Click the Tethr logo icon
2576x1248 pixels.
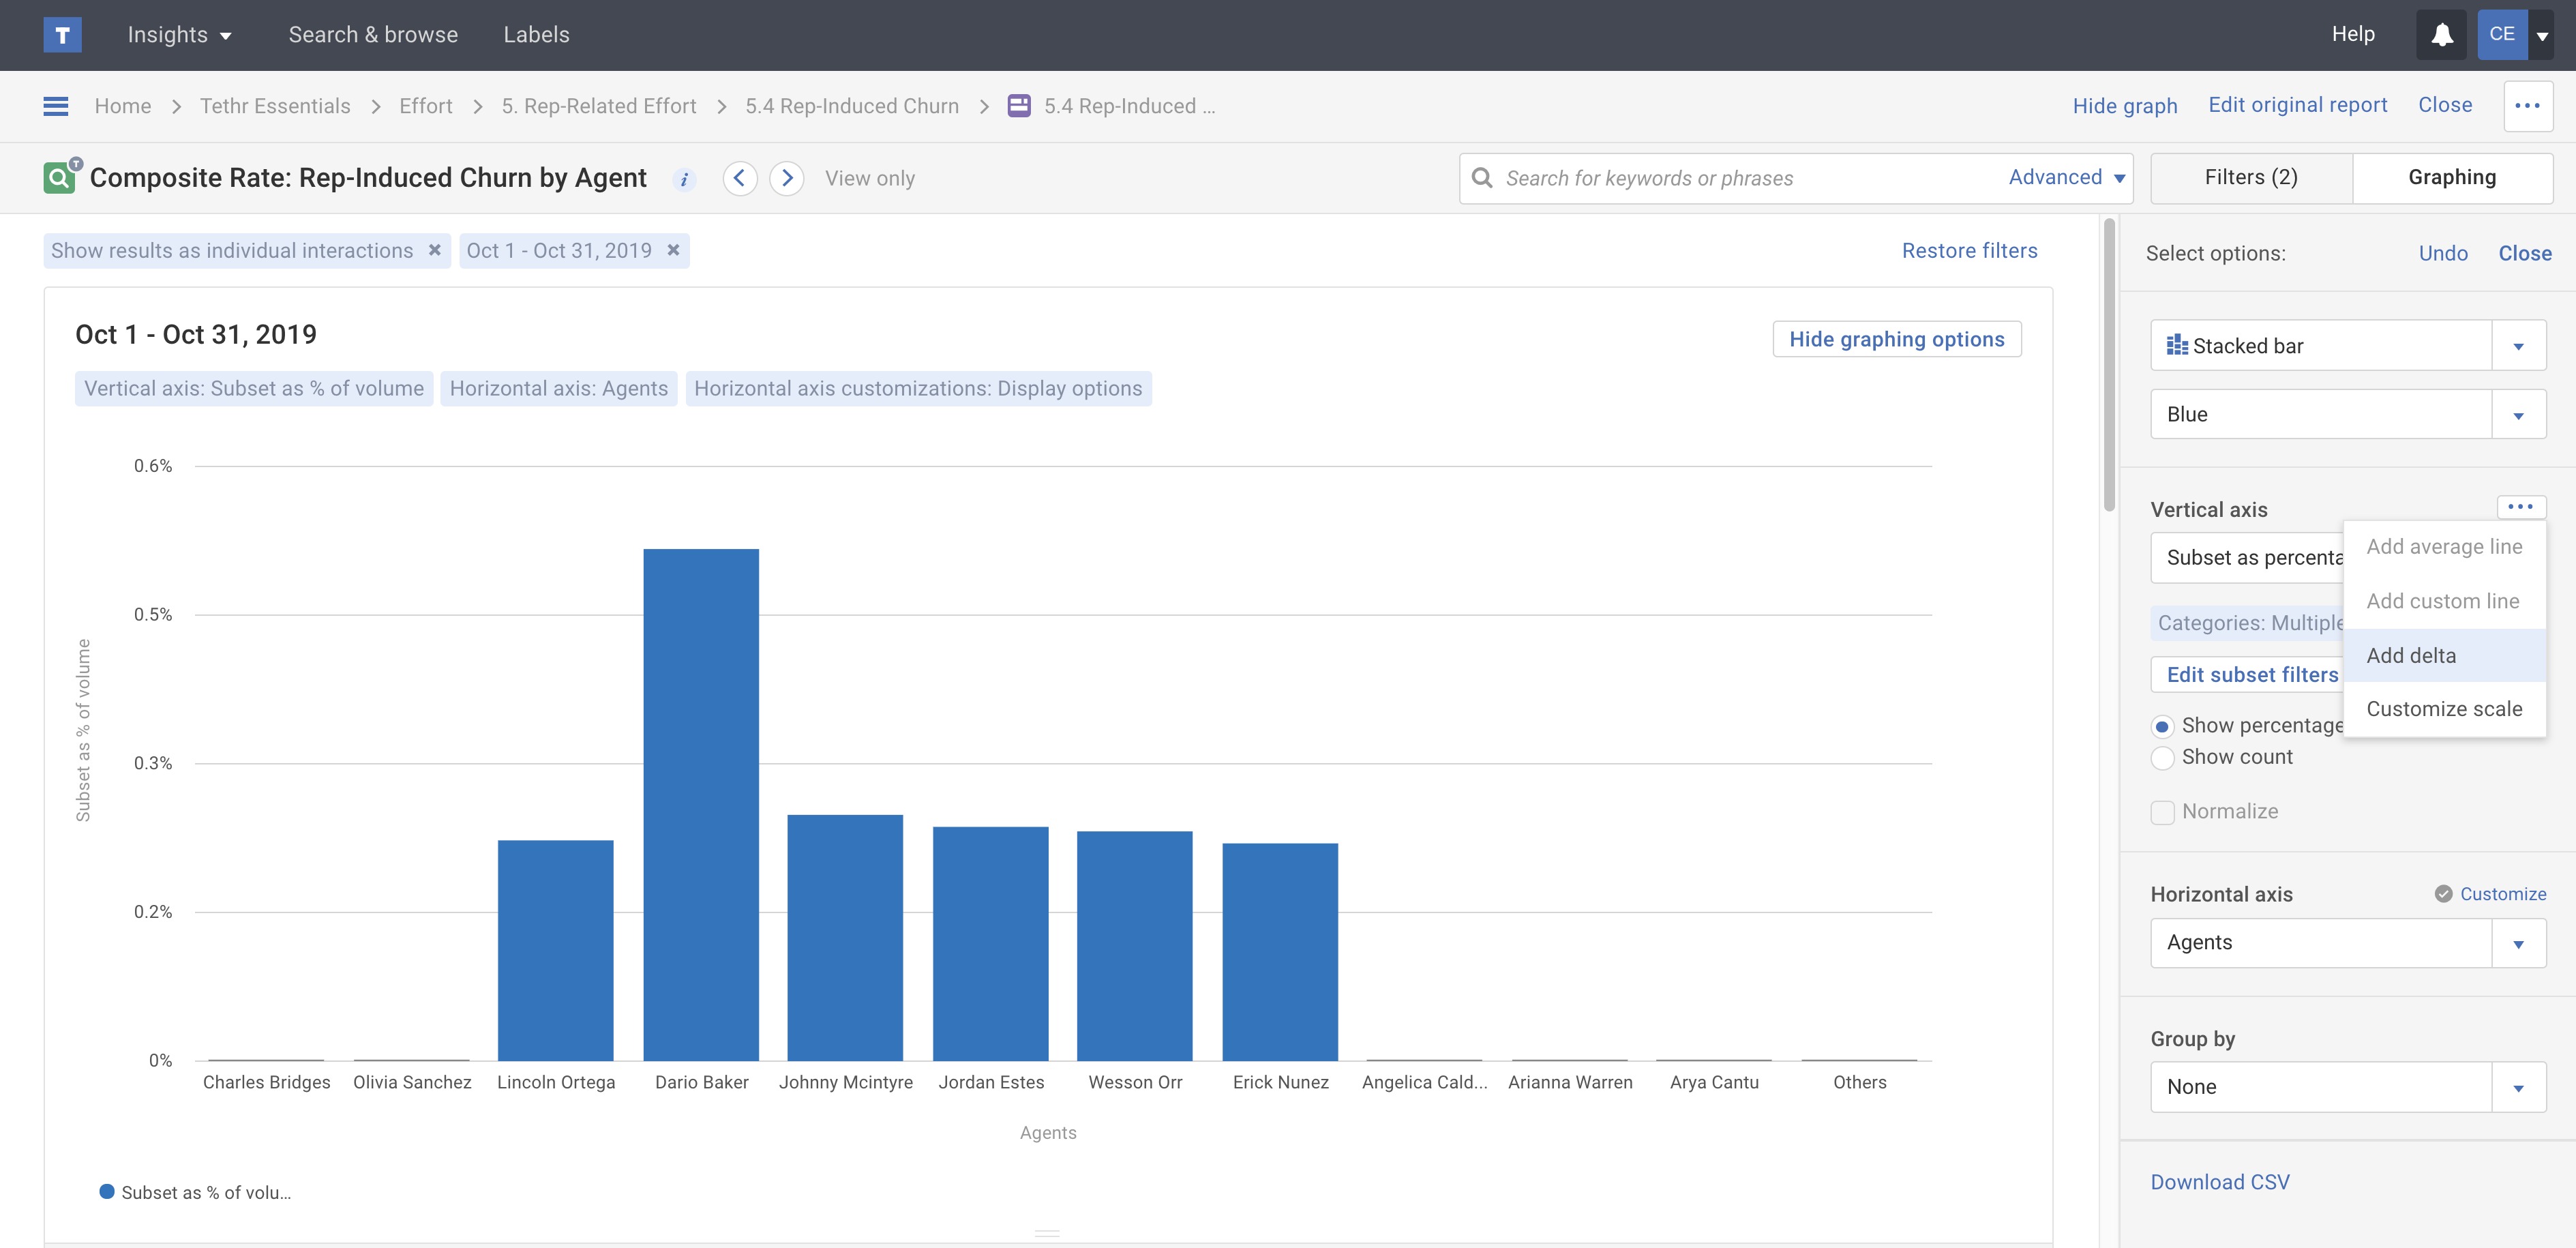coord(62,35)
